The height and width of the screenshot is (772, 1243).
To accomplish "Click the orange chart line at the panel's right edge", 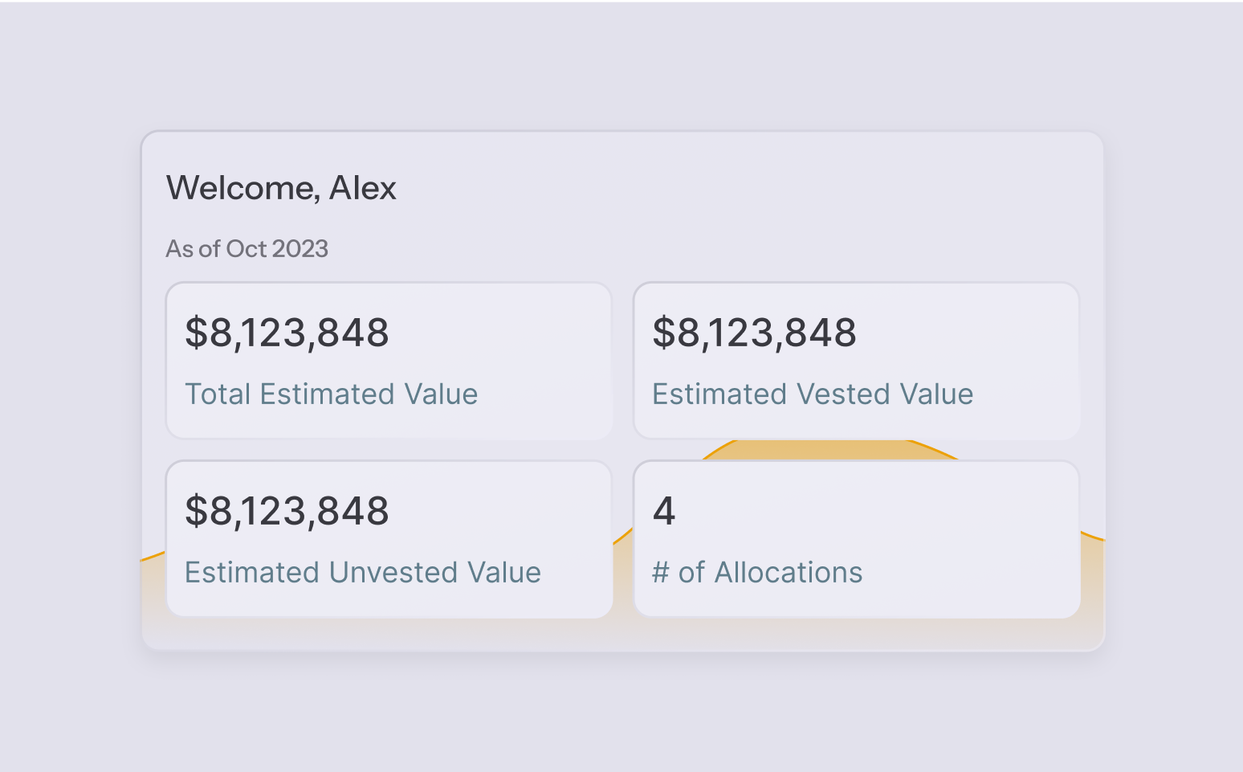I will click(x=1093, y=537).
